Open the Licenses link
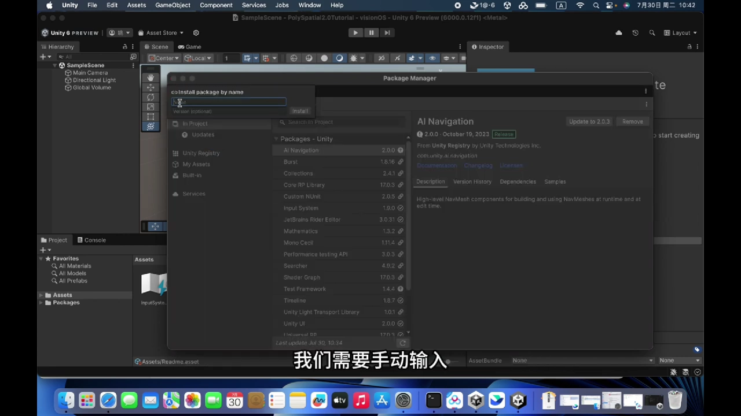741x416 pixels. pos(511,165)
